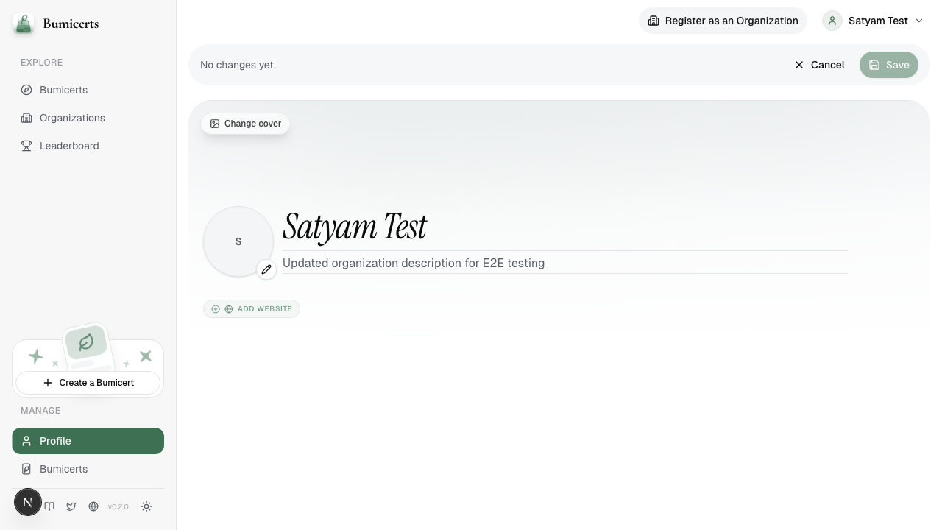
Task: Click the user avatar icon in header
Action: [832, 21]
